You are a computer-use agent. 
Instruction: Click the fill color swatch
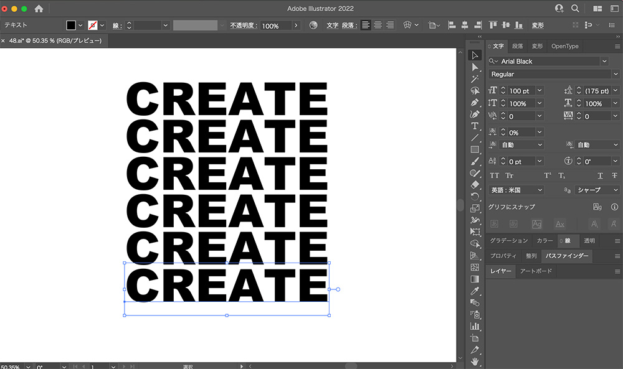[71, 25]
